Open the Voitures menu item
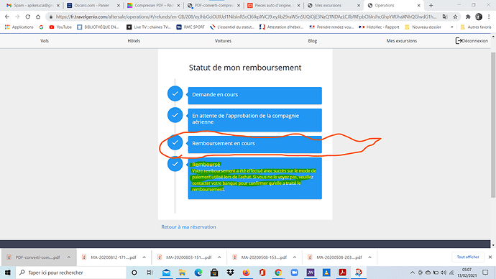496x279 pixels. click(223, 41)
